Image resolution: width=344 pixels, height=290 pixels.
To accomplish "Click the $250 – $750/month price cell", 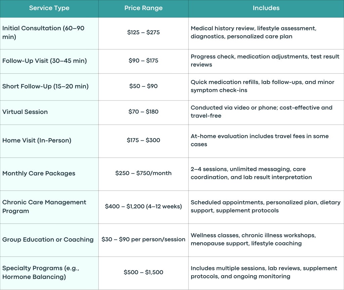I will 143,174.
